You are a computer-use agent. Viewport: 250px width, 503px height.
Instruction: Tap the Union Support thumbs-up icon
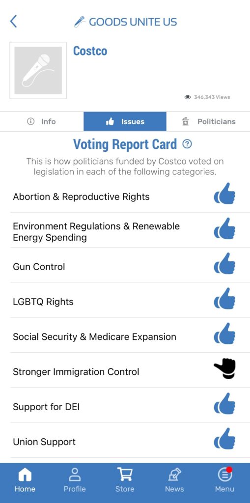pyautogui.click(x=224, y=439)
